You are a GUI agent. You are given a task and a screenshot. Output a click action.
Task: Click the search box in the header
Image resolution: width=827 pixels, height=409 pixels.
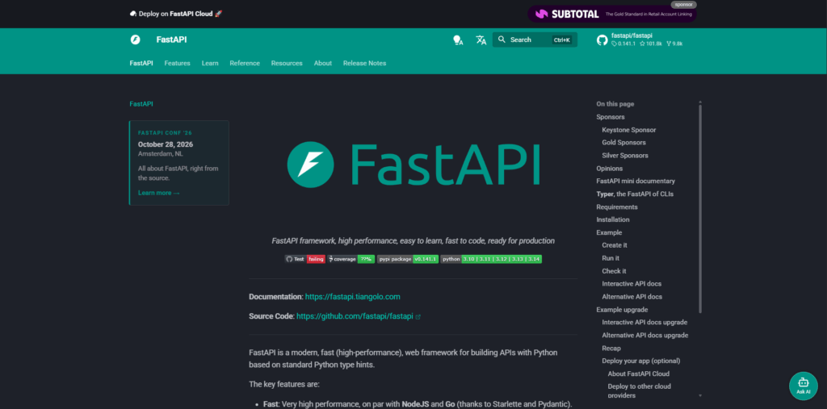click(x=535, y=40)
